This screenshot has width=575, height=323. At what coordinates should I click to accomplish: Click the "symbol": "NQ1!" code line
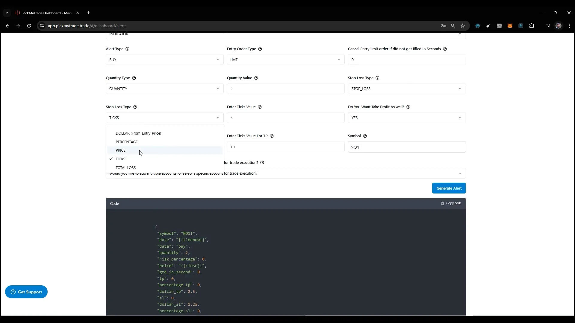(x=177, y=233)
